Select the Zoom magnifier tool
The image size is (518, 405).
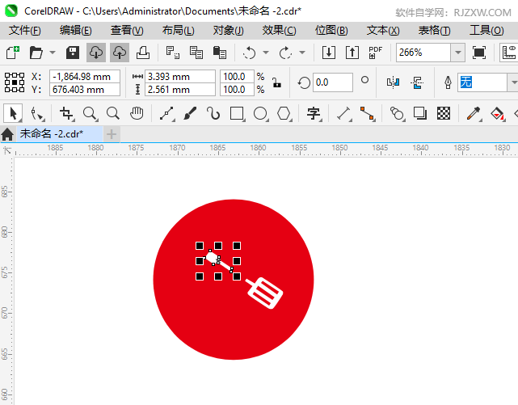90,114
